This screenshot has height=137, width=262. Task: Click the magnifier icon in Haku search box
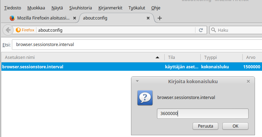tap(213, 30)
